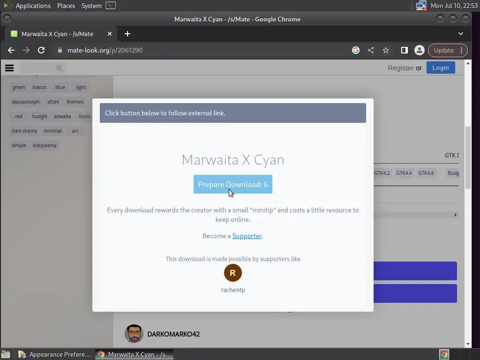
Task: Open window menu button in title bar
Action: (7, 18)
